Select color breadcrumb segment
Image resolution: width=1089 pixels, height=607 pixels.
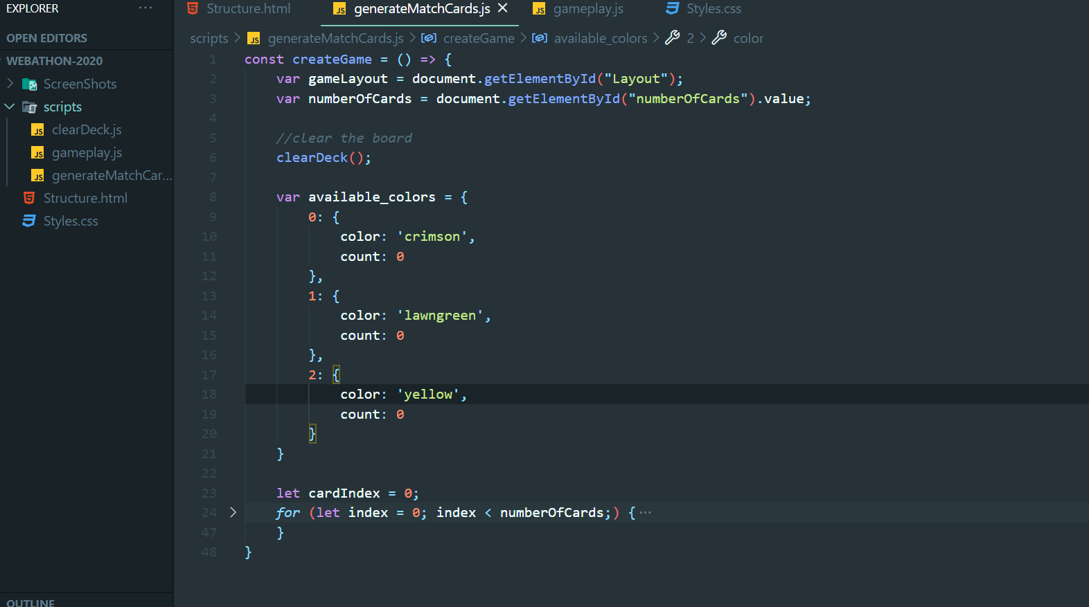748,38
